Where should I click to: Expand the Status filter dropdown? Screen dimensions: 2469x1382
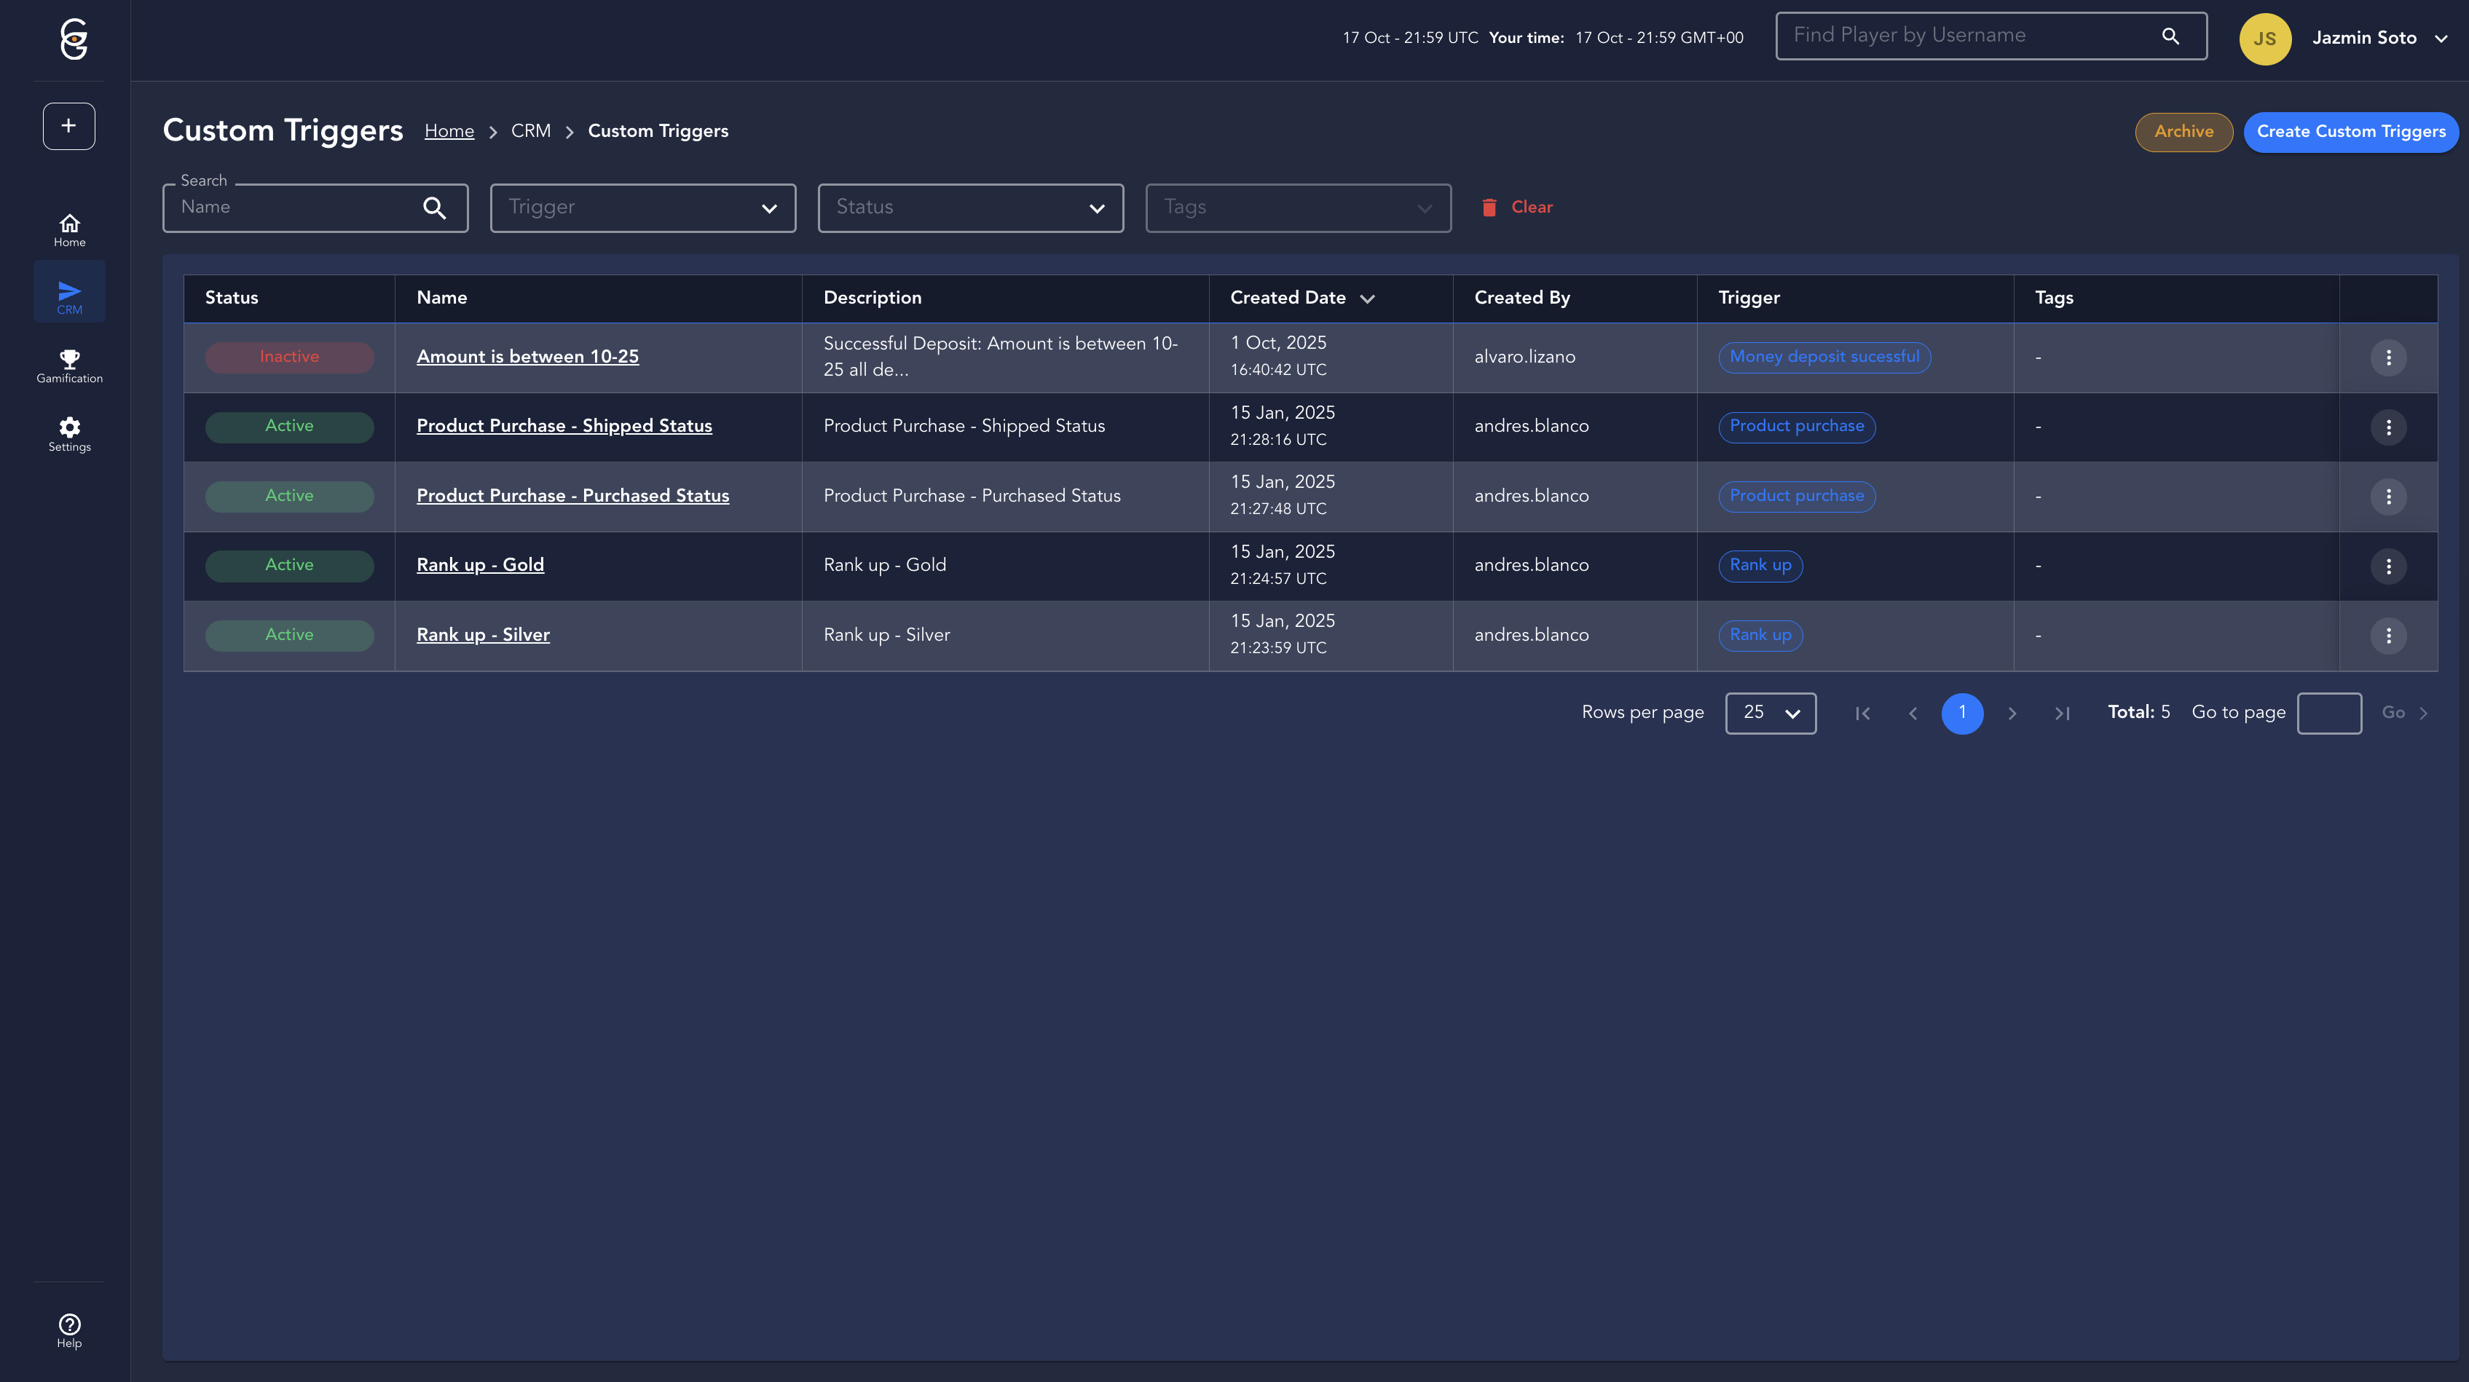(970, 208)
